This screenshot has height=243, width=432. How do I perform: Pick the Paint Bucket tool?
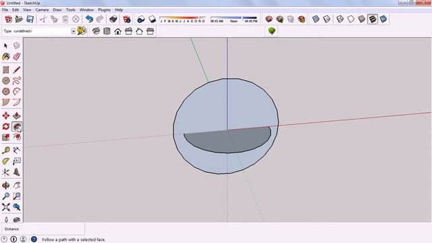(x=6, y=57)
